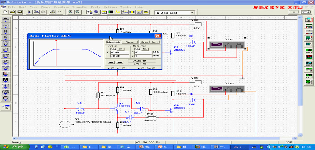Click the Windows Start button

coord(15,147)
